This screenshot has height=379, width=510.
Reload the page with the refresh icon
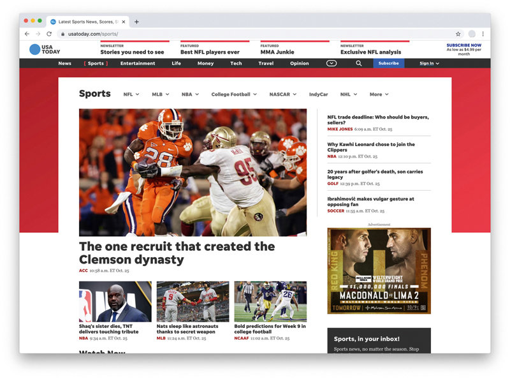(49, 34)
